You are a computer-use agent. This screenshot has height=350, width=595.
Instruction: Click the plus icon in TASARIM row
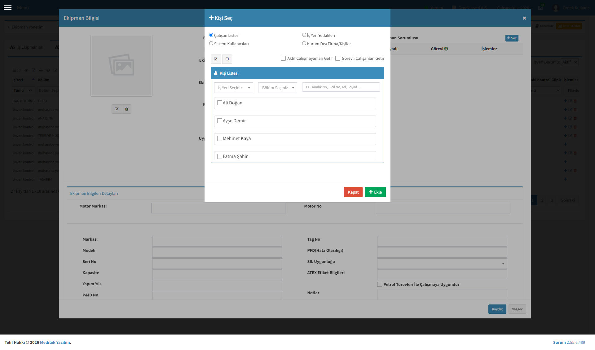pos(566,179)
